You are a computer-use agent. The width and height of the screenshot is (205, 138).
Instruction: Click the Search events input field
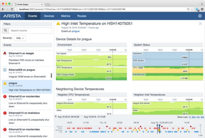tap(31, 31)
